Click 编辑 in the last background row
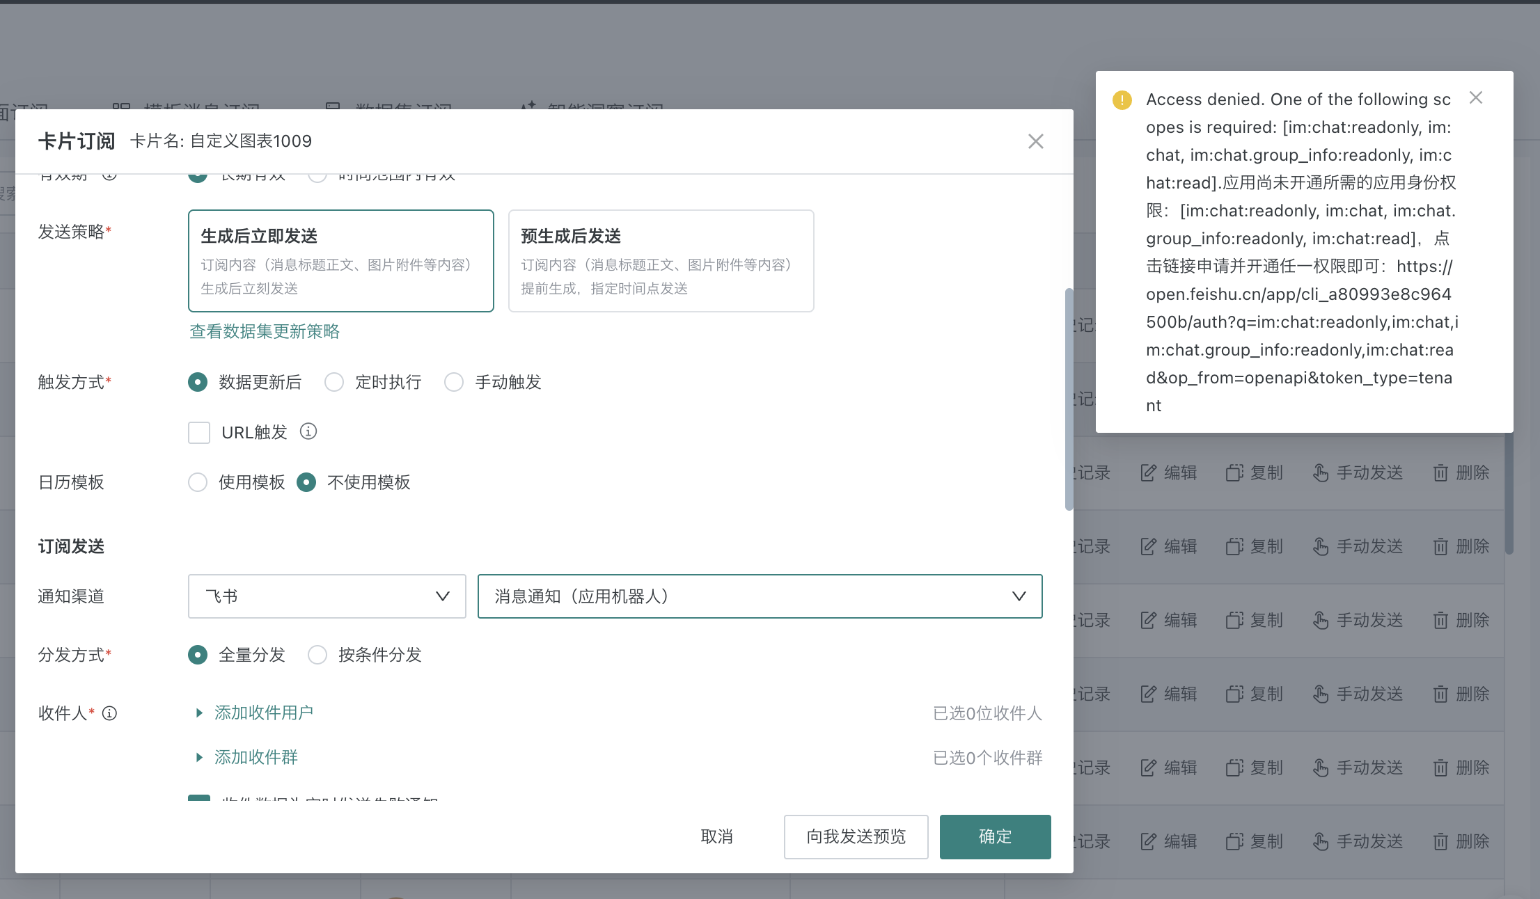This screenshot has width=1540, height=899. [x=1169, y=841]
